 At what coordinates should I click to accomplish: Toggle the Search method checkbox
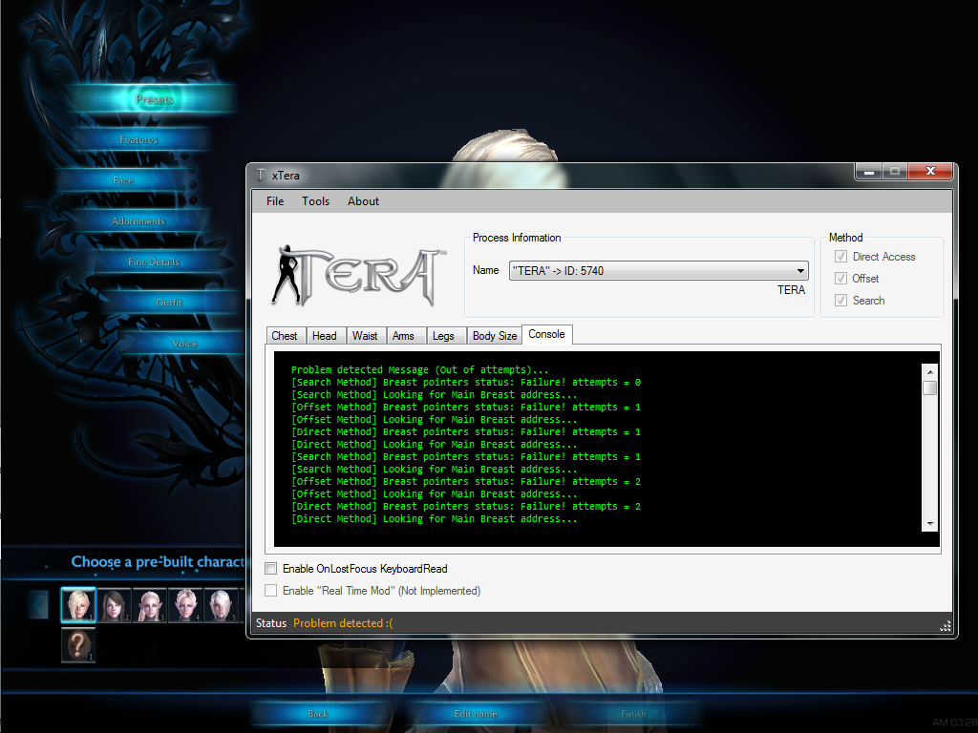tap(840, 301)
